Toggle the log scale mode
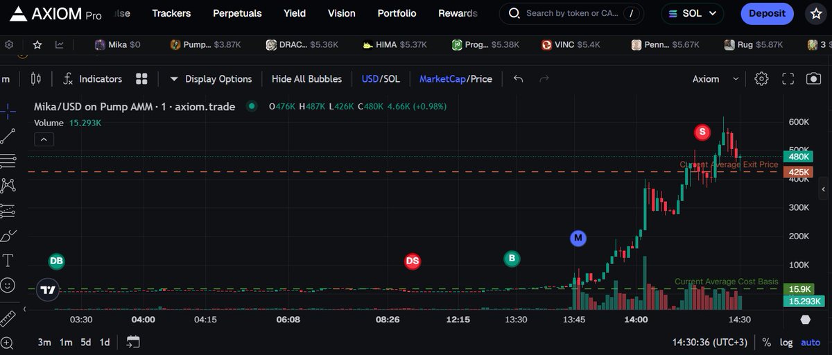This screenshot has height=355, width=832. 786,342
